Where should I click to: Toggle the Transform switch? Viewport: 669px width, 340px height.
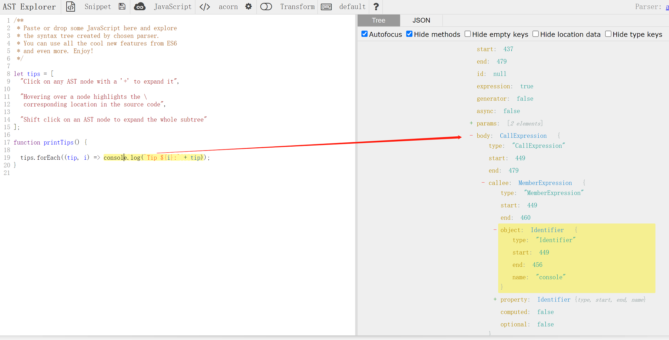[x=266, y=7]
